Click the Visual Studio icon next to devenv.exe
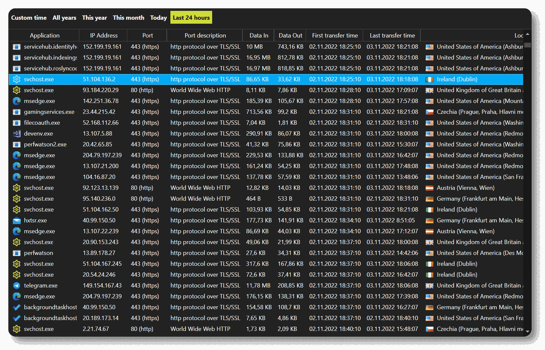Screen dimensions: 545x350 (x=16, y=134)
